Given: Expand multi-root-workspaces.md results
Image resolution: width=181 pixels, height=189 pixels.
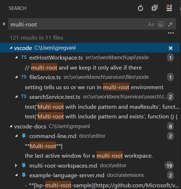Looking at the screenshot, I should point(16,165).
